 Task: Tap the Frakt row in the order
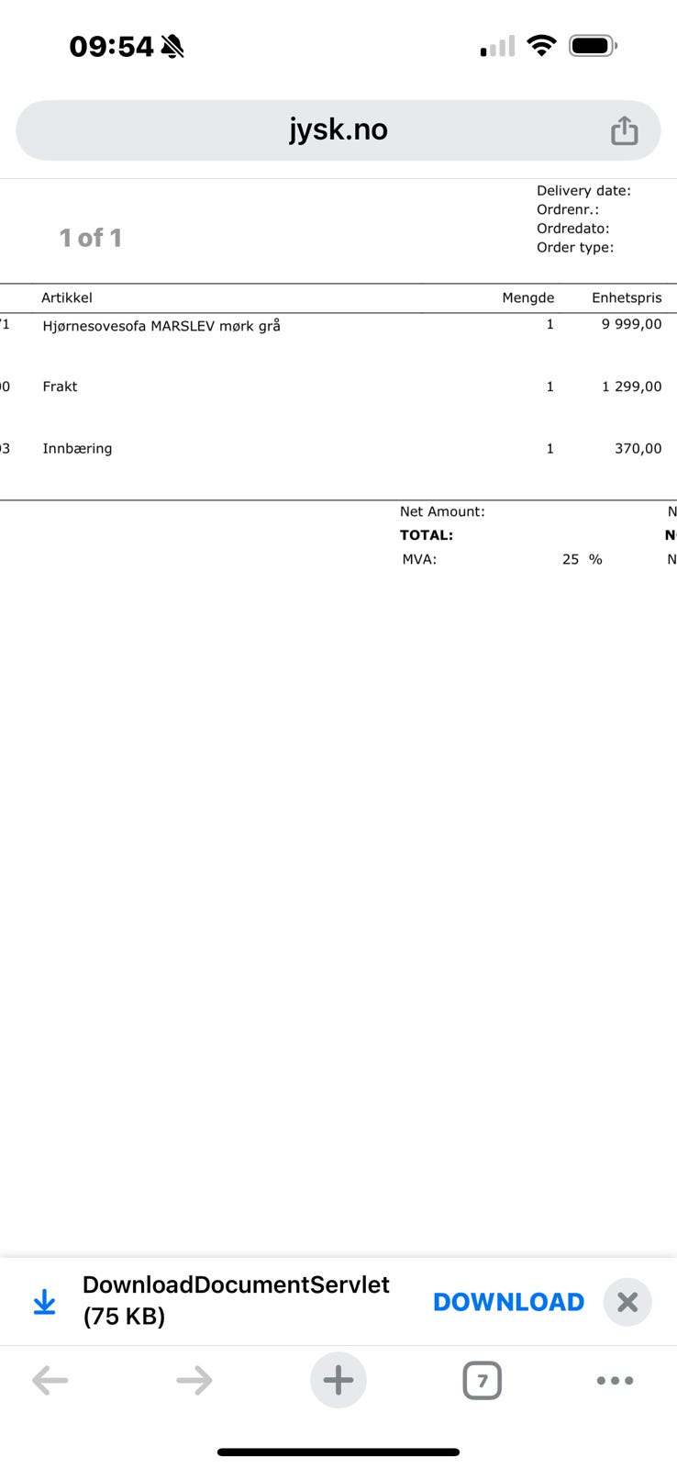(60, 387)
